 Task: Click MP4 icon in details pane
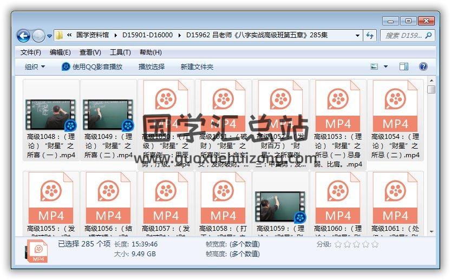click(37, 251)
